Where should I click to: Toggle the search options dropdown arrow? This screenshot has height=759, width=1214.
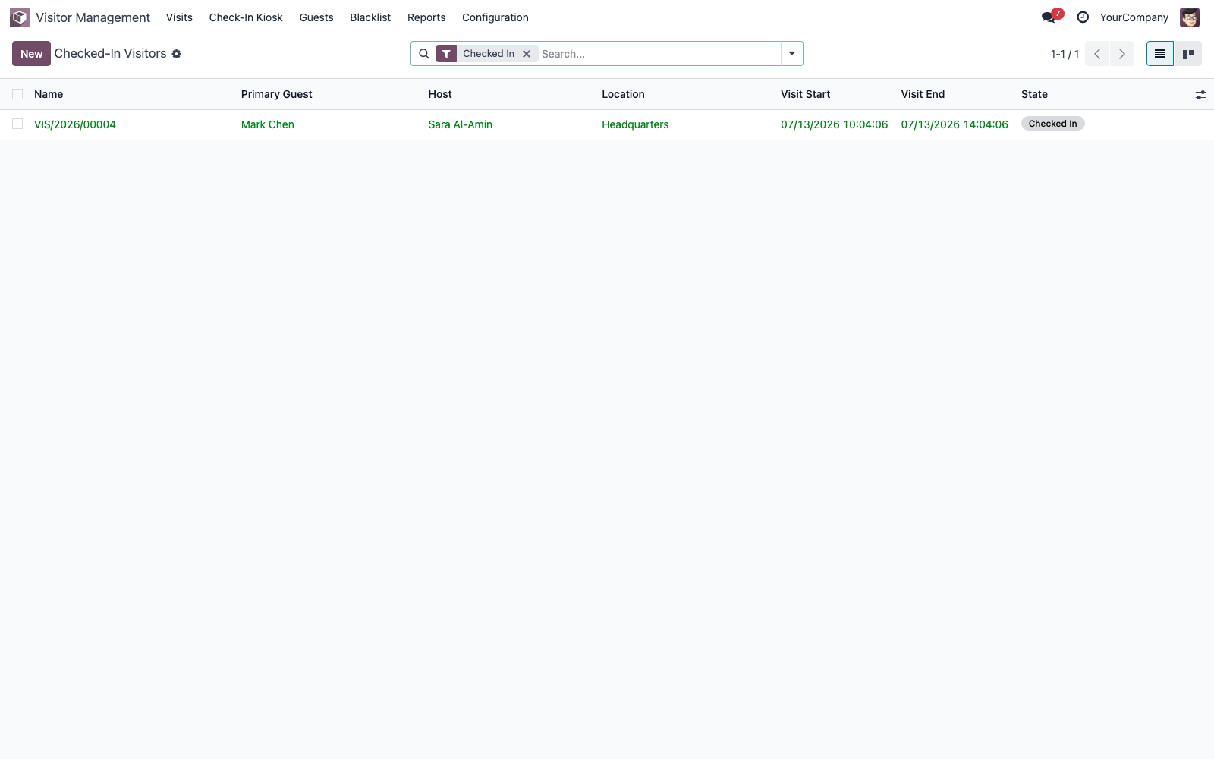pyautogui.click(x=792, y=54)
